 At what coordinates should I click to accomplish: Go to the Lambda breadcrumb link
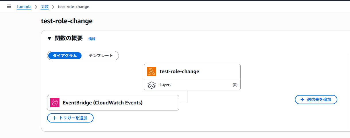point(24,7)
